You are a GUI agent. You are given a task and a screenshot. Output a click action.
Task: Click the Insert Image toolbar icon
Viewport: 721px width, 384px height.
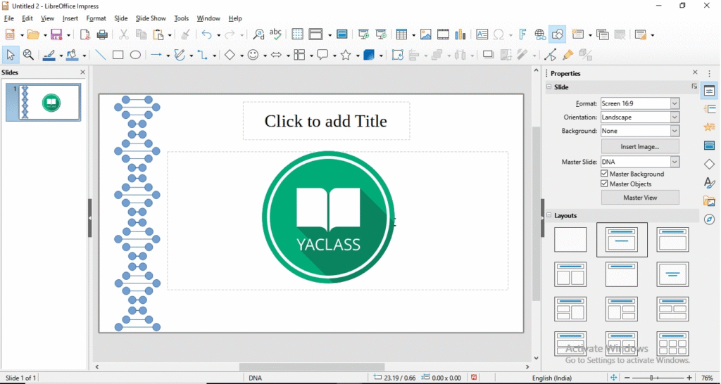(x=426, y=34)
